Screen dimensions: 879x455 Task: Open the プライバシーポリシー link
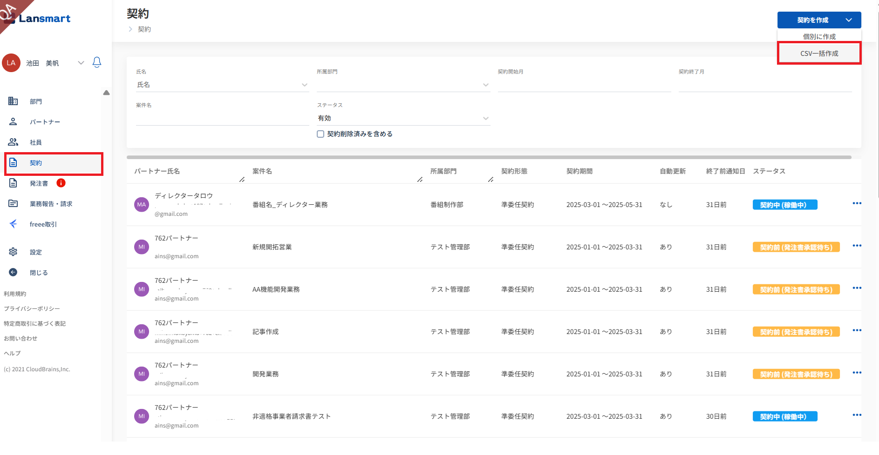32,309
